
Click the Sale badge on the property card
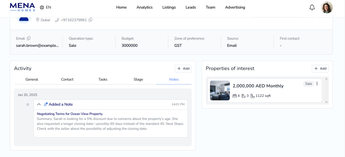click(309, 84)
